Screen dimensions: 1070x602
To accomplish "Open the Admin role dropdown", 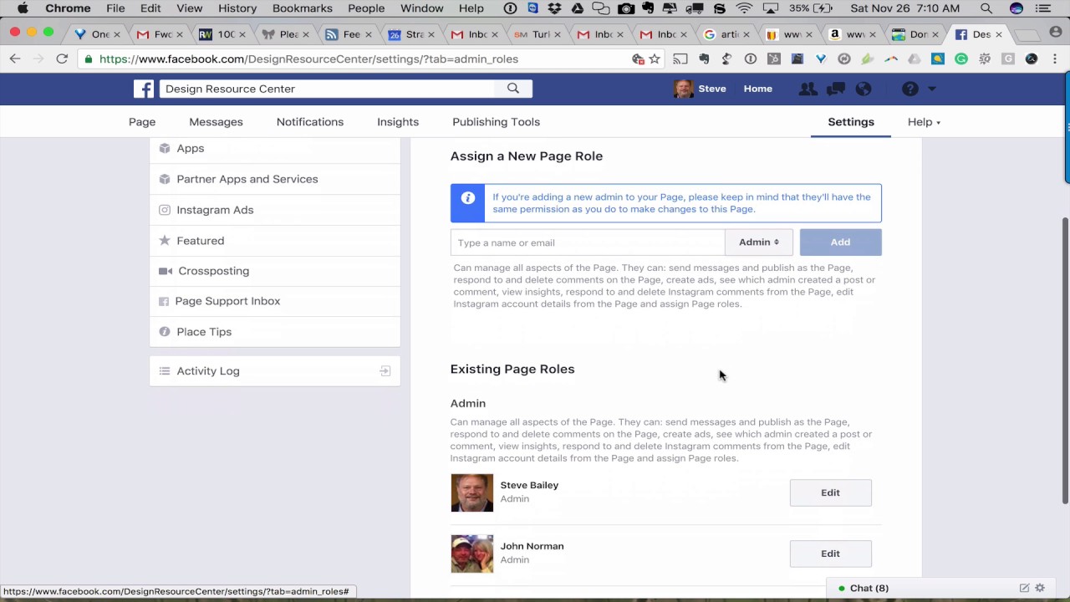I will click(x=759, y=242).
